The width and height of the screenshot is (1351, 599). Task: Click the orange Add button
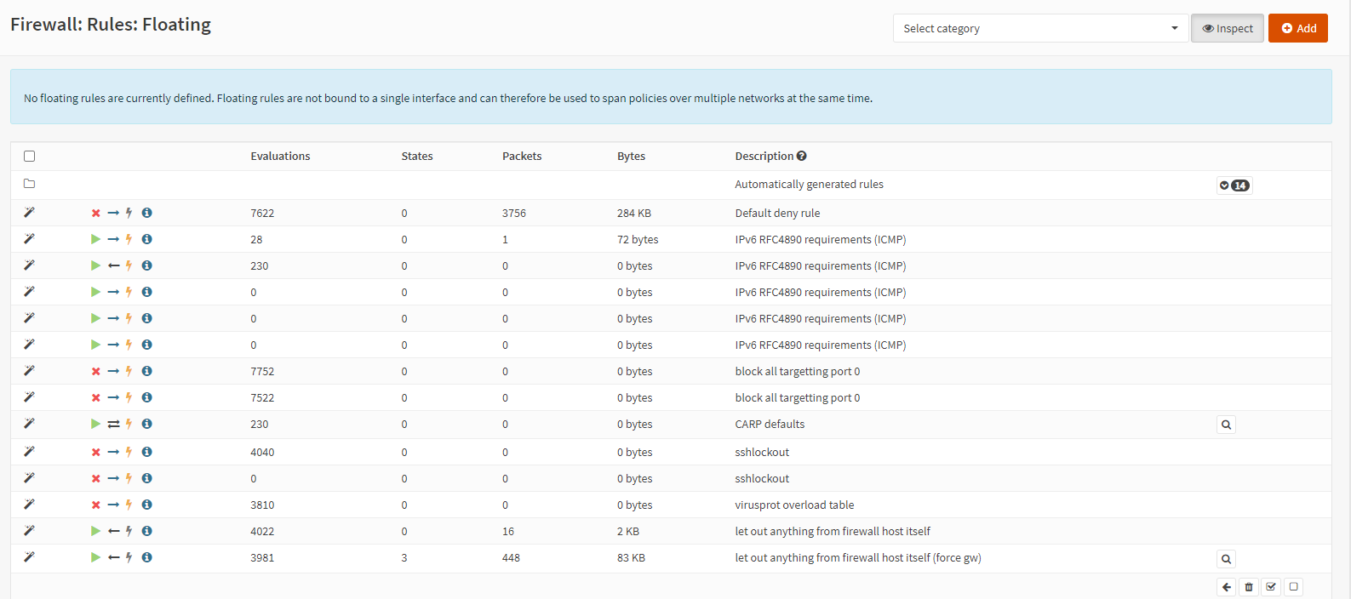coord(1298,28)
